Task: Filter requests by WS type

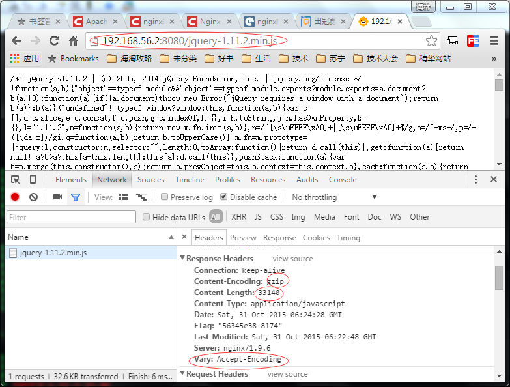Action: click(395, 217)
